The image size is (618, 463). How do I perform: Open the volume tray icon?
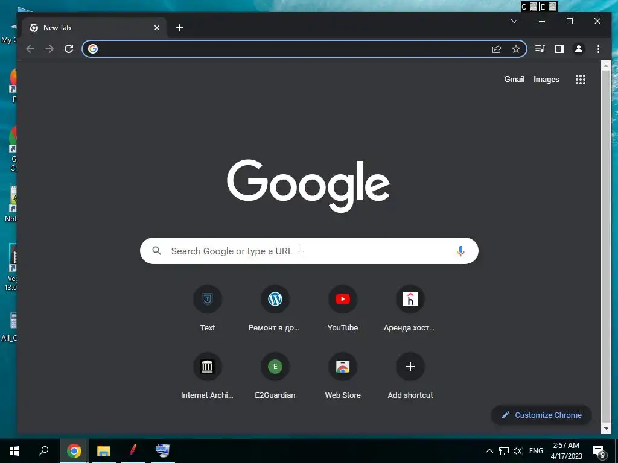tap(518, 451)
